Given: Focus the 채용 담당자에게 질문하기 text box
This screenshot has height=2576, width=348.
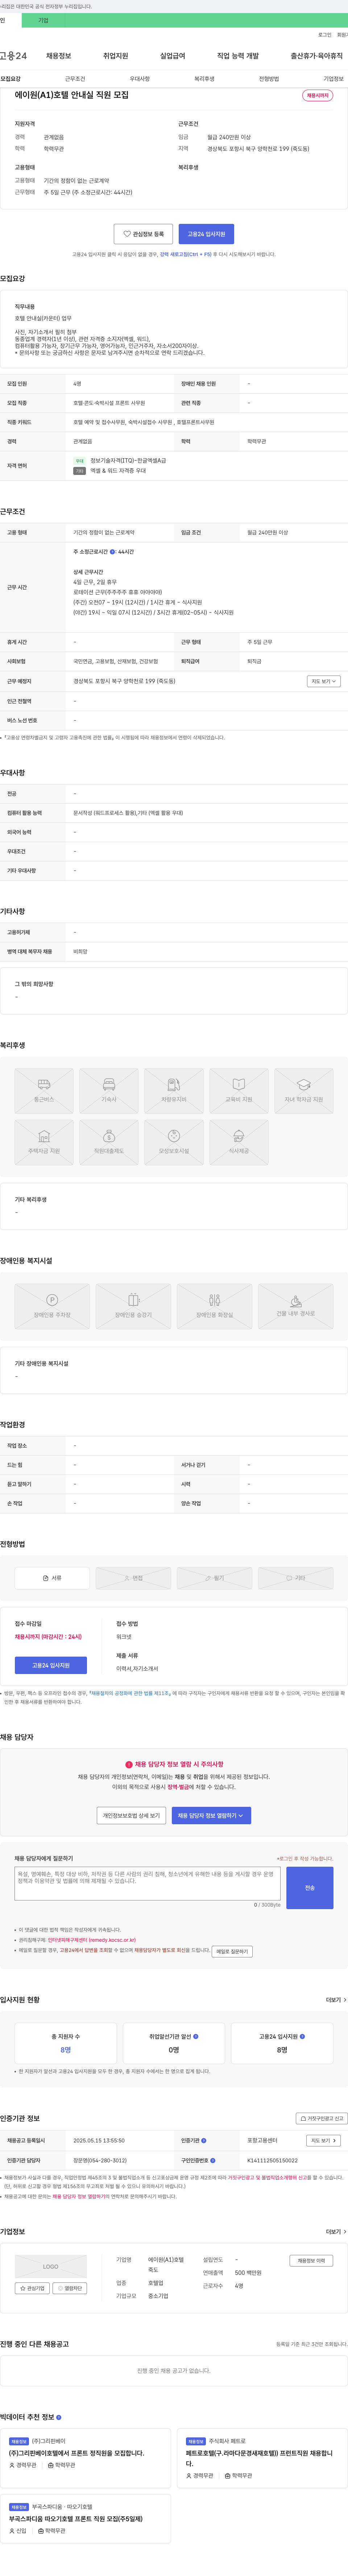Looking at the screenshot, I should click(x=148, y=1883).
